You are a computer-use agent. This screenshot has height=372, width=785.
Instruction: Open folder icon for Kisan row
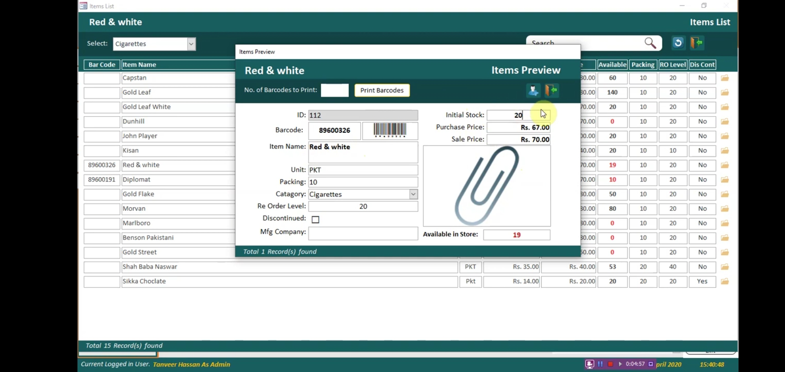[x=725, y=151]
